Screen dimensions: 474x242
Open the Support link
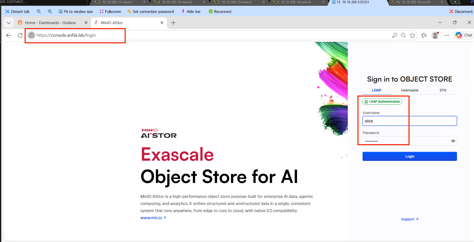410,219
